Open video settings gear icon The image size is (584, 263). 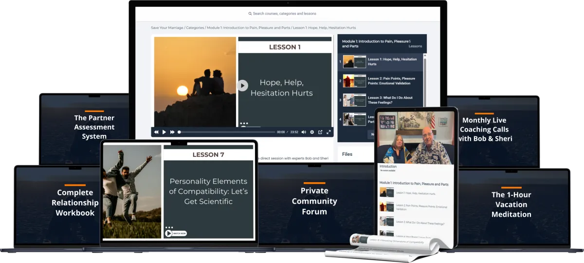(312, 132)
